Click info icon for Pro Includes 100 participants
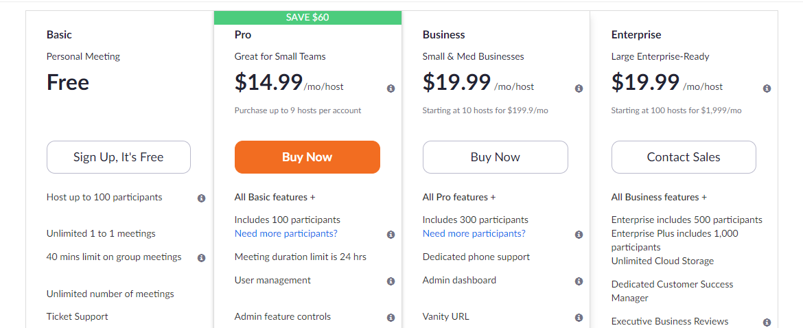This screenshot has width=803, height=328. tap(391, 235)
